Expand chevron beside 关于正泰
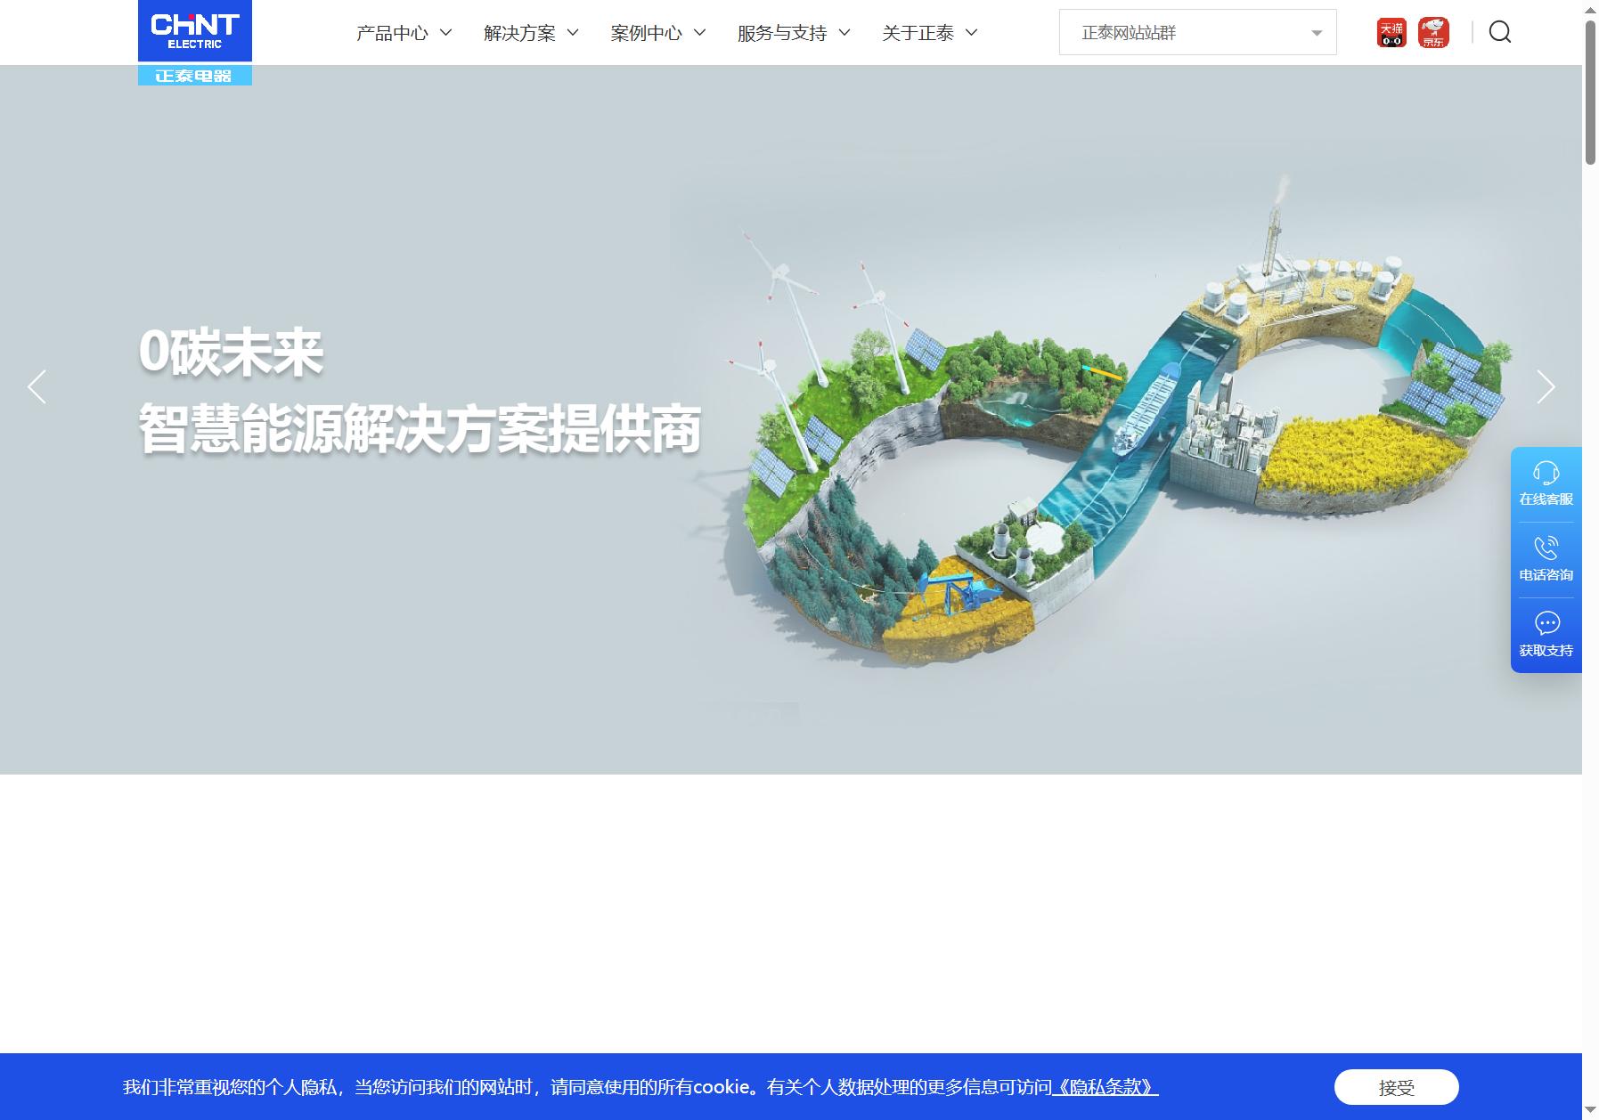The height and width of the screenshot is (1120, 1599). [x=972, y=33]
